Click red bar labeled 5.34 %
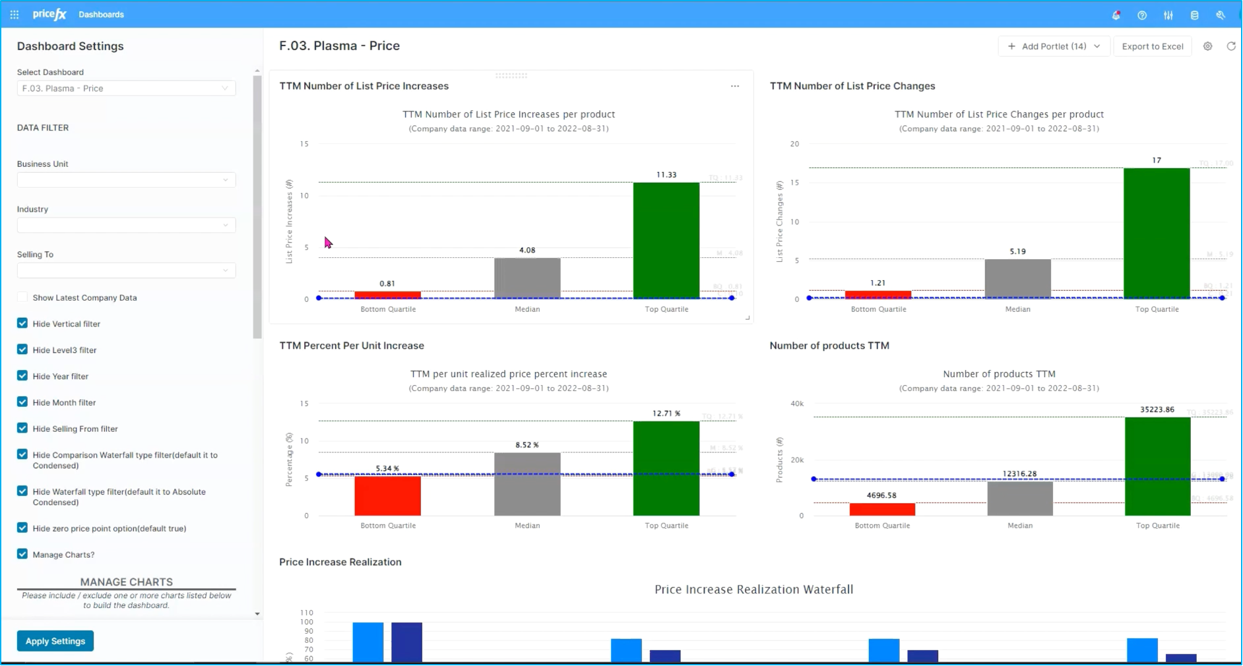 (387, 496)
